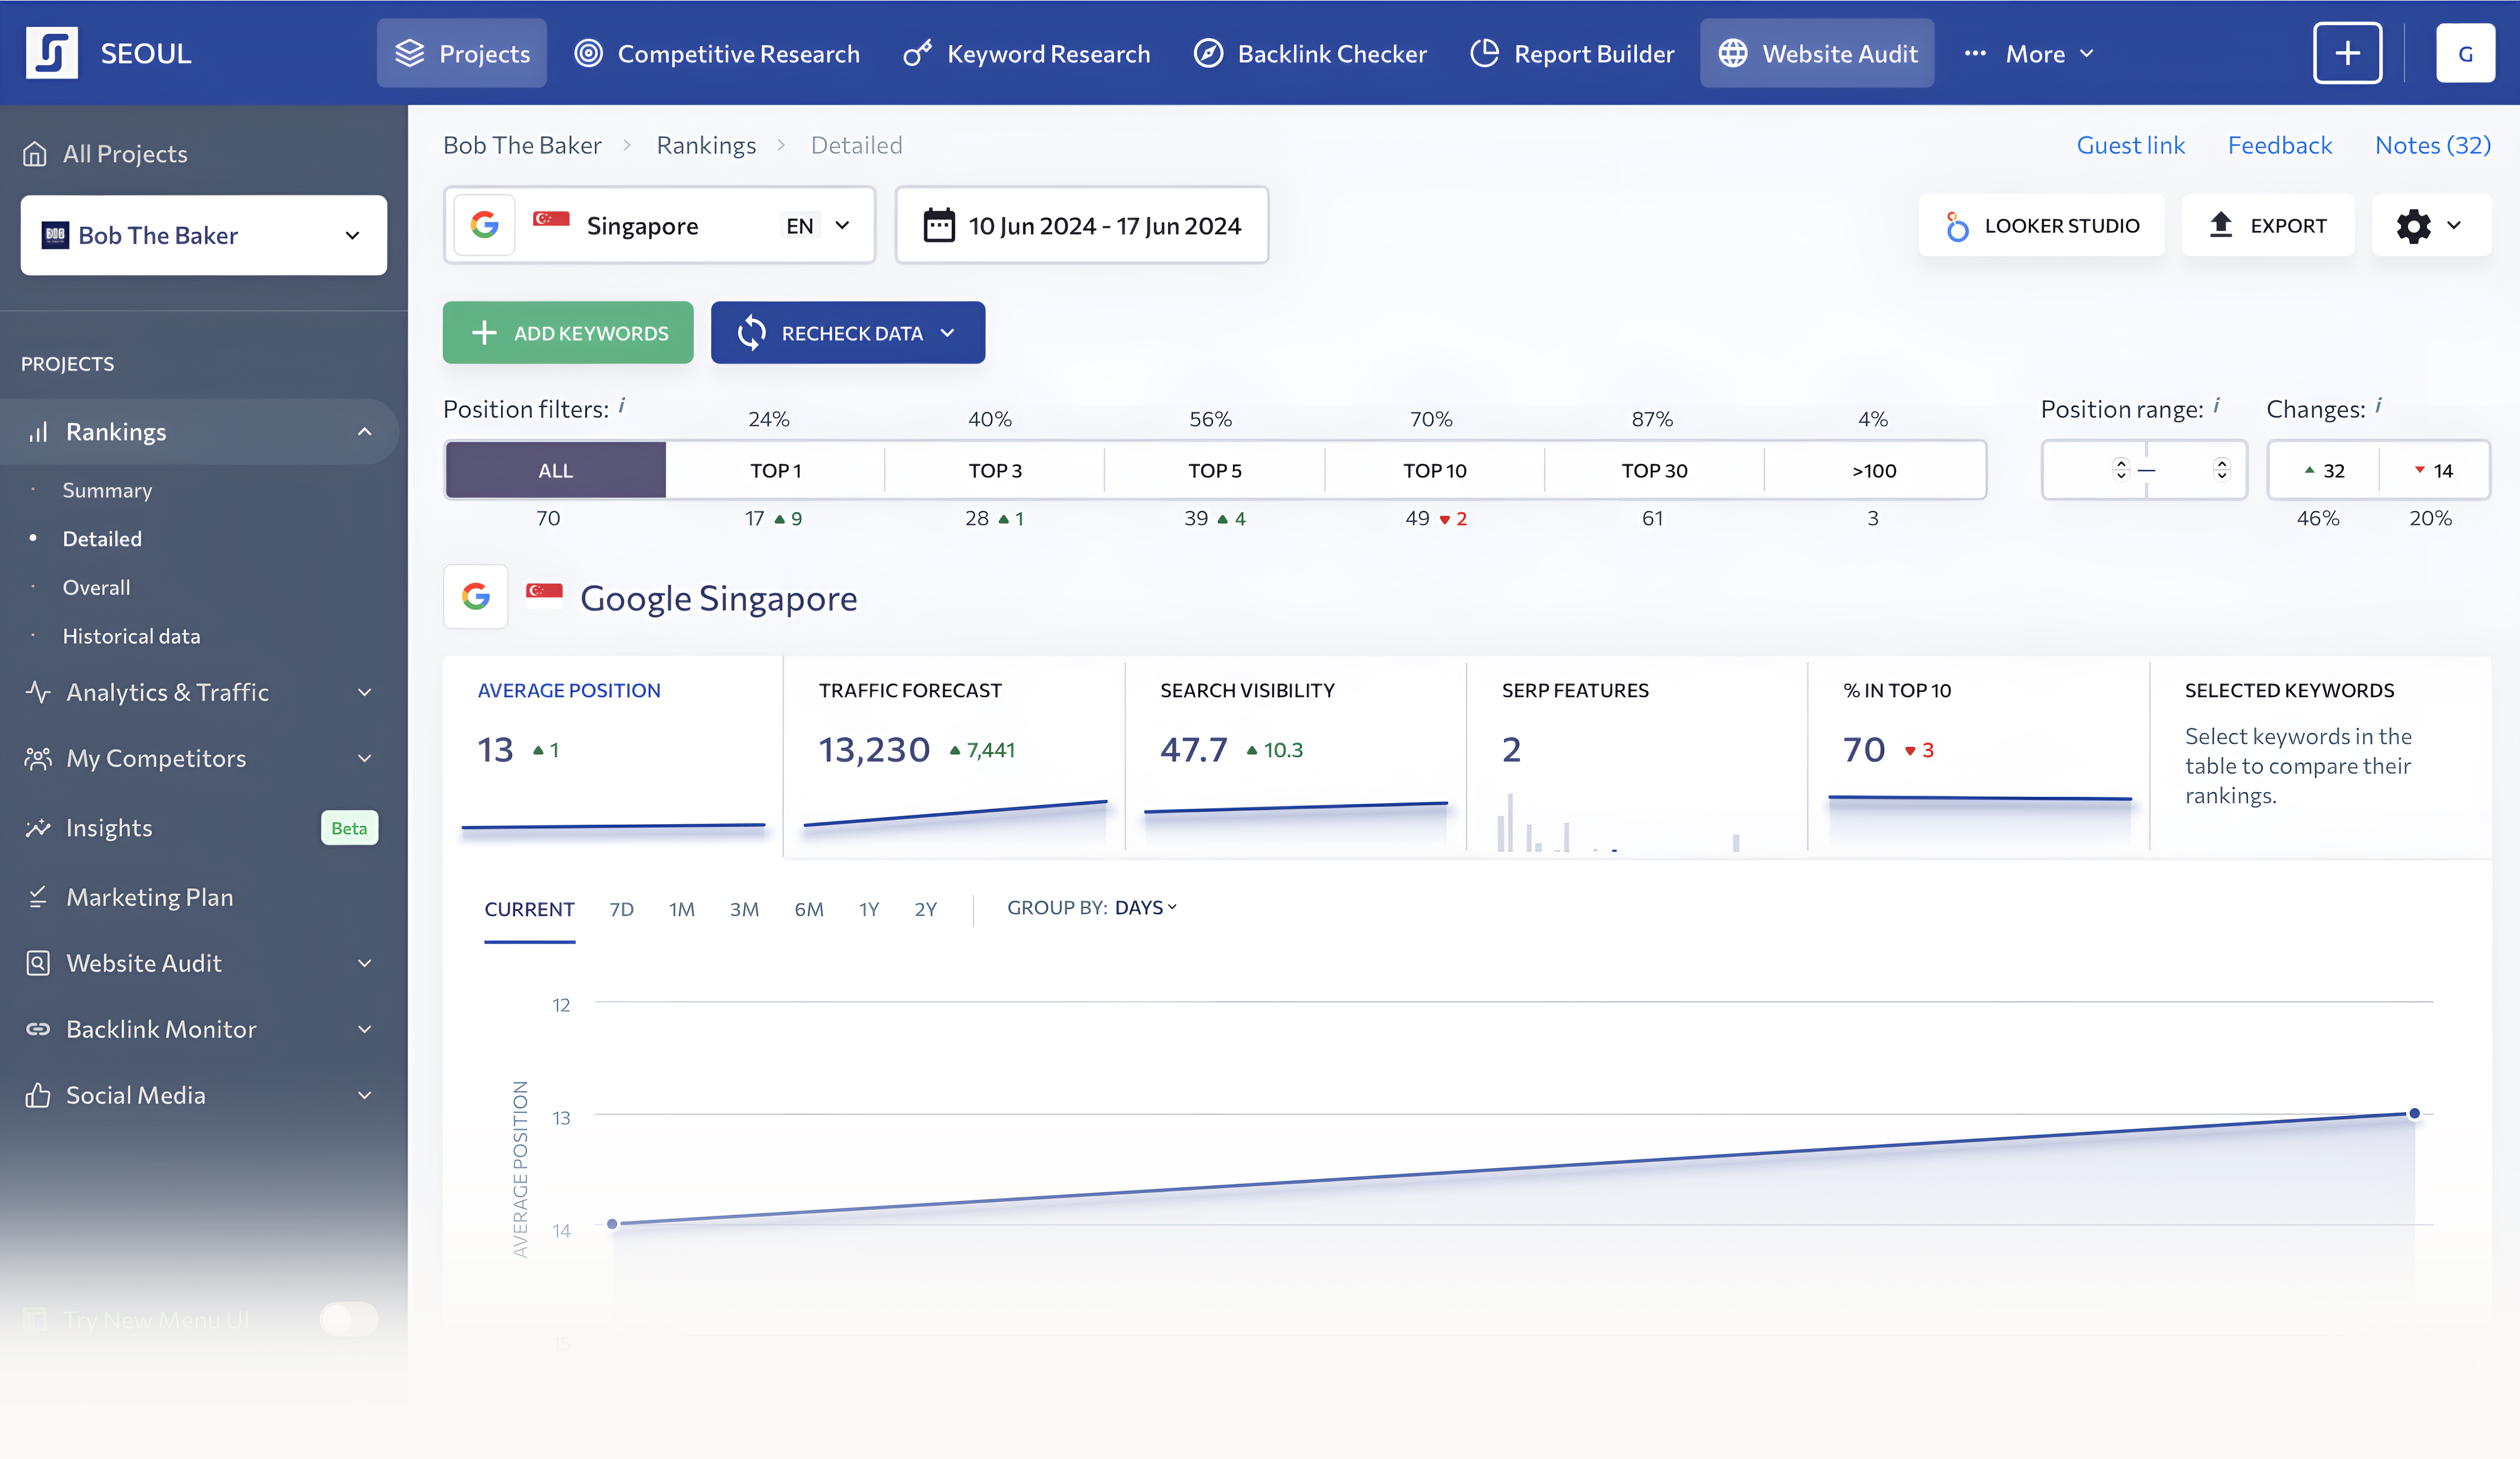
Task: Switch chart to 7D period tab
Action: pyautogui.click(x=621, y=909)
